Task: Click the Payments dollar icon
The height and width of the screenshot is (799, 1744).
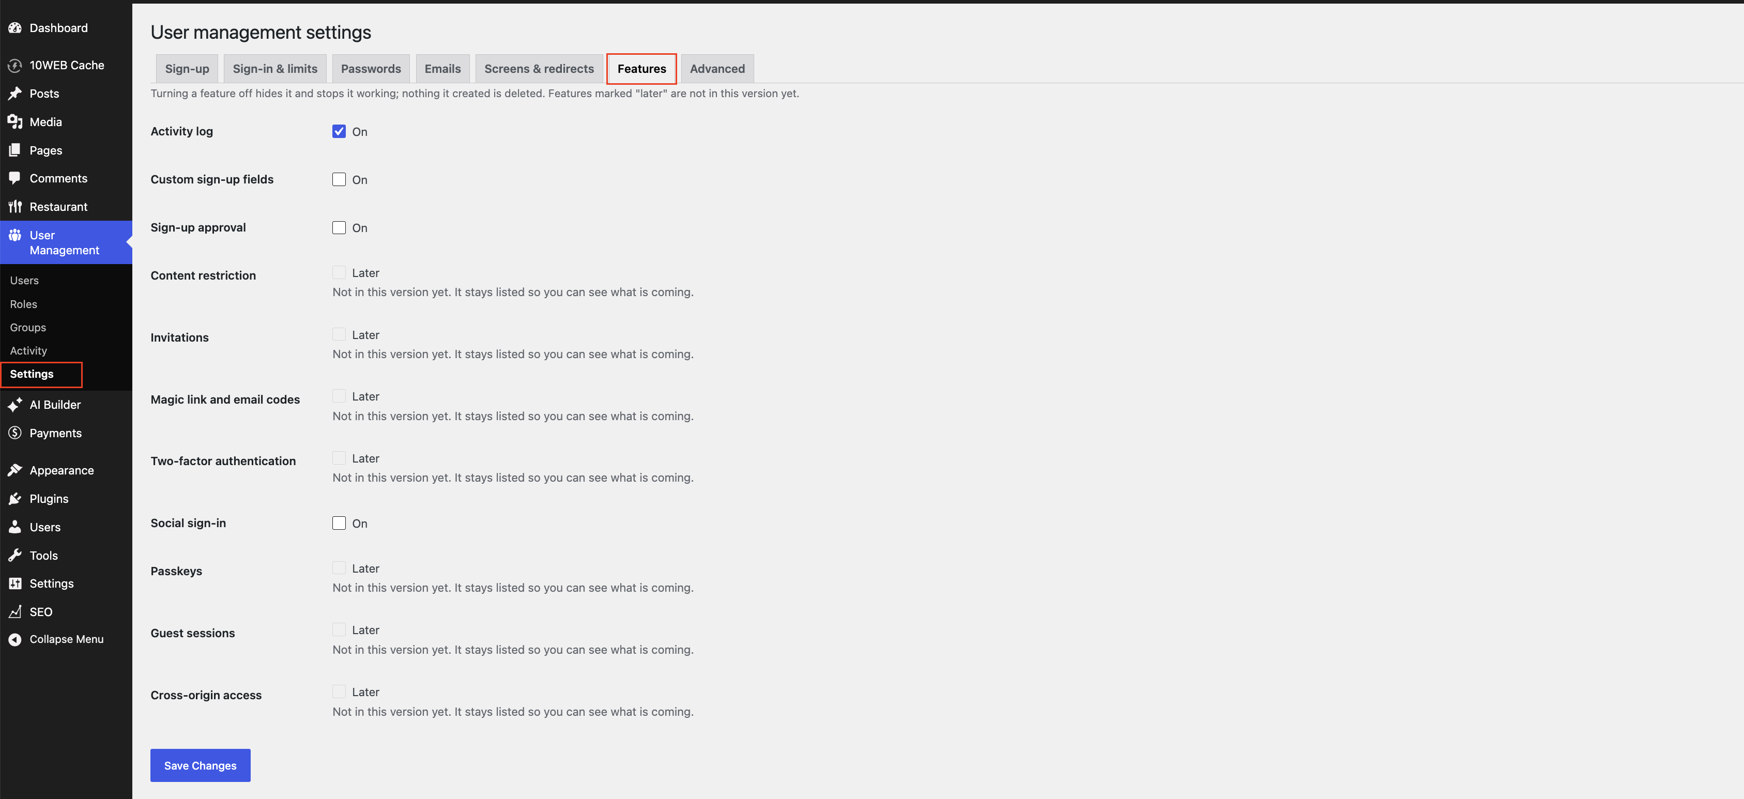Action: coord(15,433)
